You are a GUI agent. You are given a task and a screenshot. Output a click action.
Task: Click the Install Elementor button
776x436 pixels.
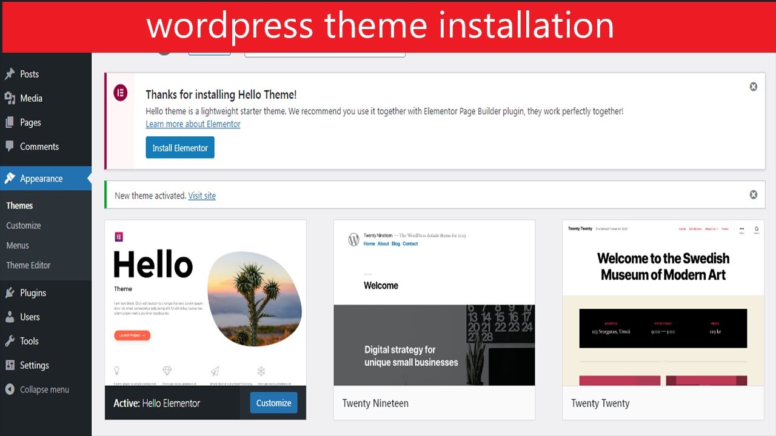pos(180,148)
